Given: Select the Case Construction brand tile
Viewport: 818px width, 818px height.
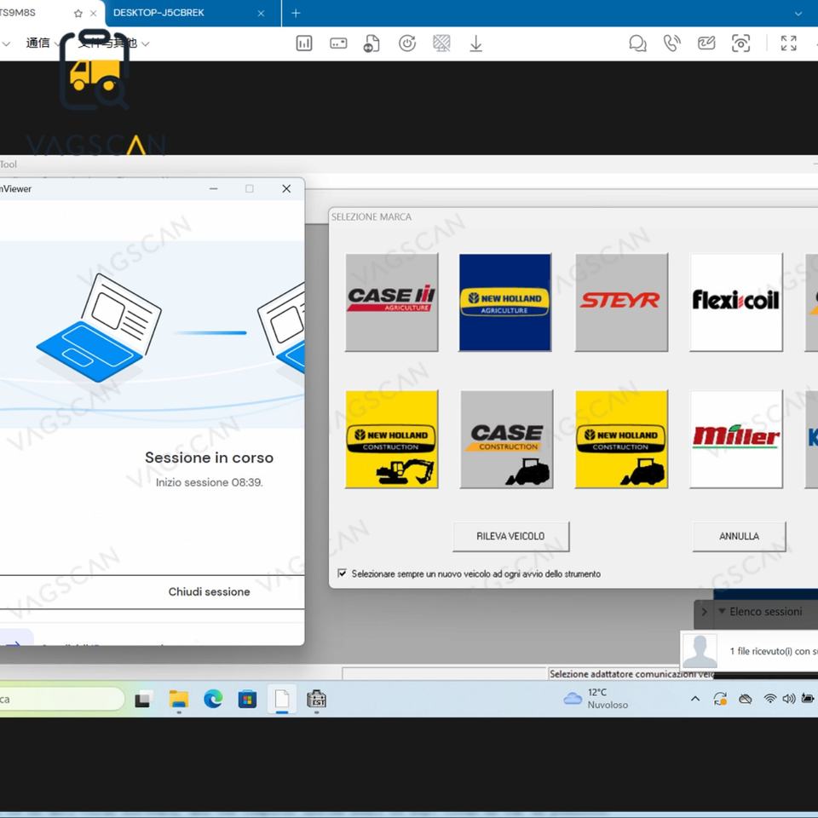Looking at the screenshot, I should coord(506,440).
